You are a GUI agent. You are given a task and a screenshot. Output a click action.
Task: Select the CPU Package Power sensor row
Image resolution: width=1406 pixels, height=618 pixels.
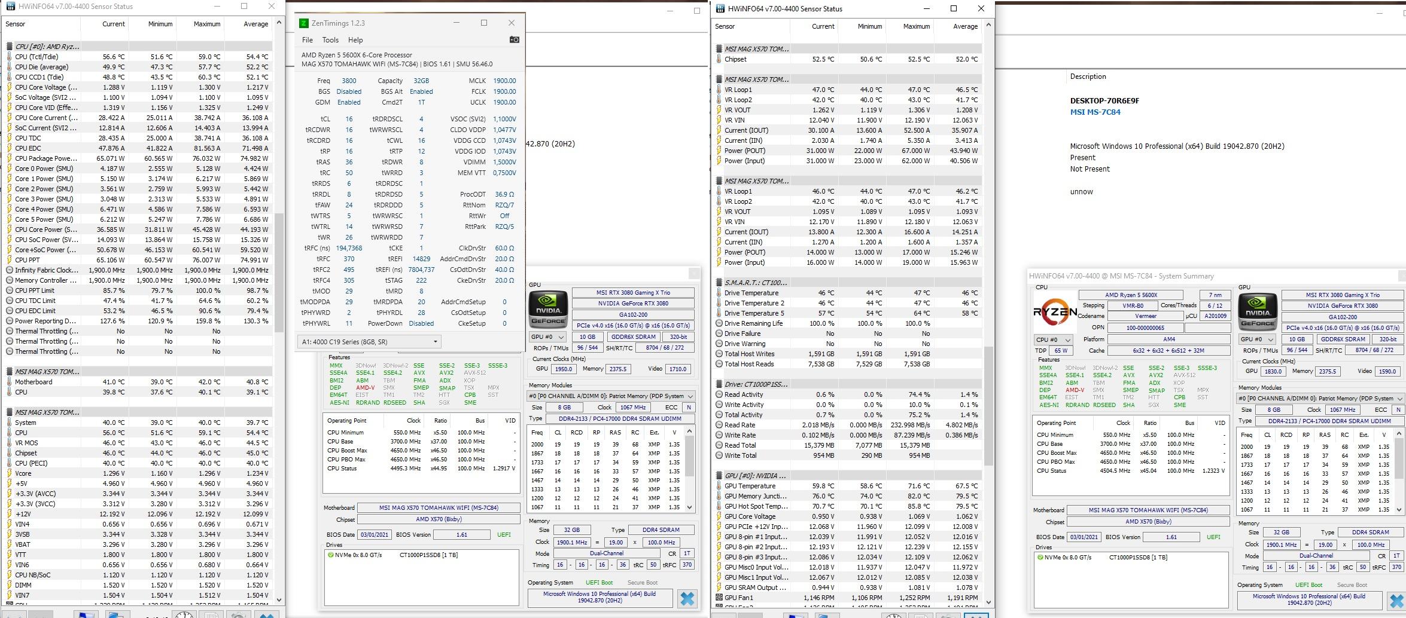tap(138, 158)
